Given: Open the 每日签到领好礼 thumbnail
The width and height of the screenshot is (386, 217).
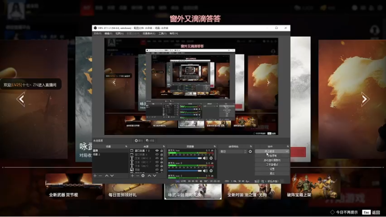Looking at the screenshot, I should pos(134,191).
